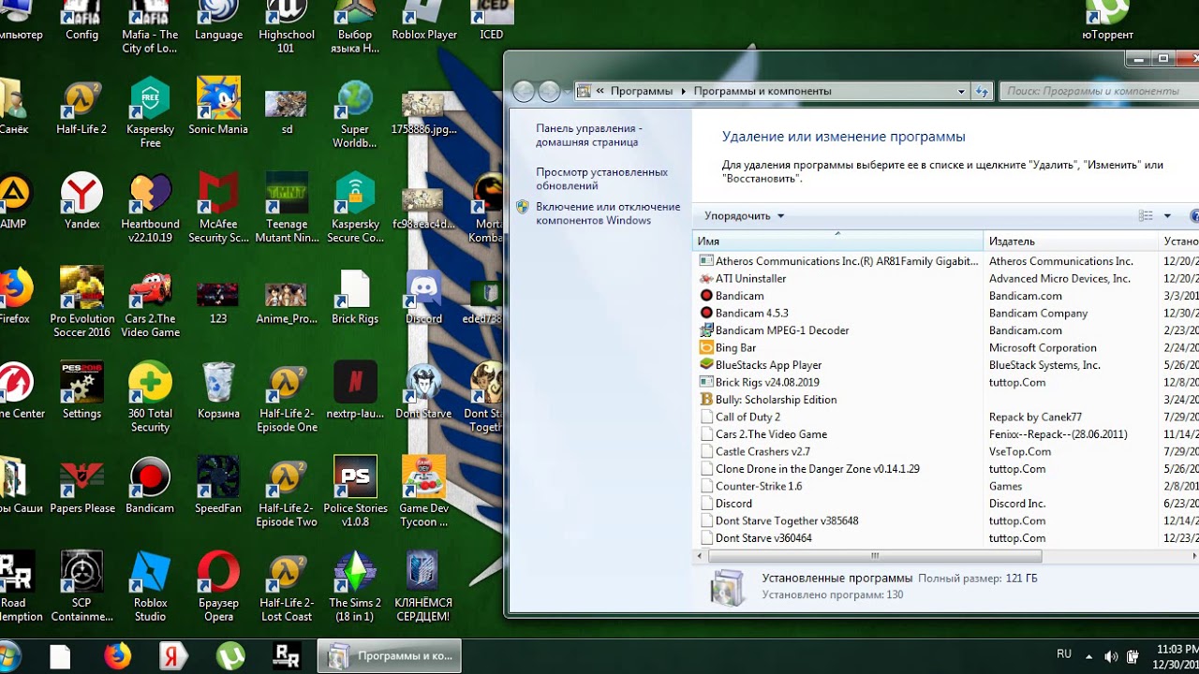Click Программы и компоненты breadcrumb
The width and height of the screenshot is (1199, 674).
click(762, 92)
